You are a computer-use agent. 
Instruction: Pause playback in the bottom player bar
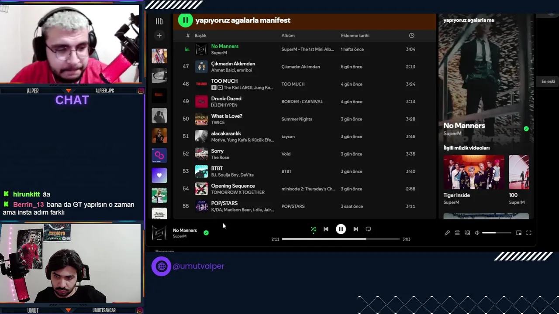click(341, 229)
